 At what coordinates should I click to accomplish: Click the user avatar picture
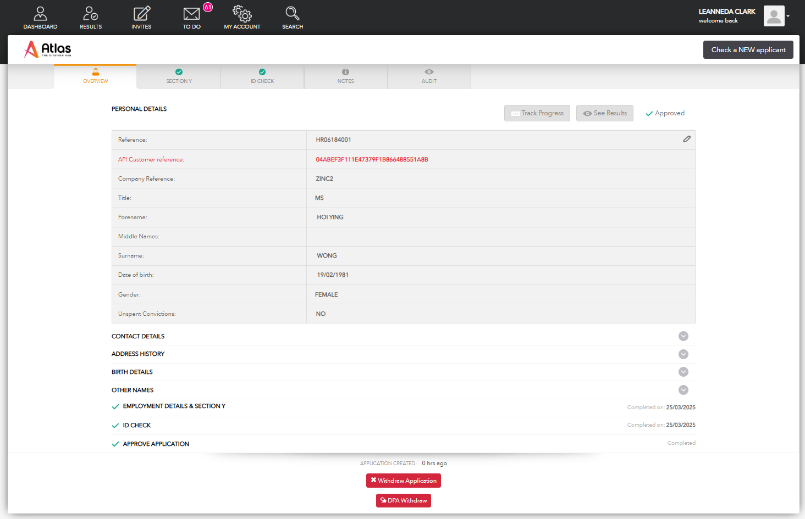(x=774, y=16)
